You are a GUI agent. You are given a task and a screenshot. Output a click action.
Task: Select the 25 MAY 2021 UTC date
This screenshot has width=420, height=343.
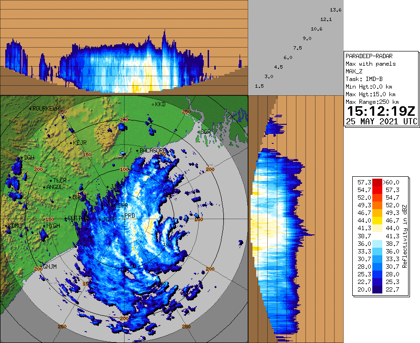381,122
